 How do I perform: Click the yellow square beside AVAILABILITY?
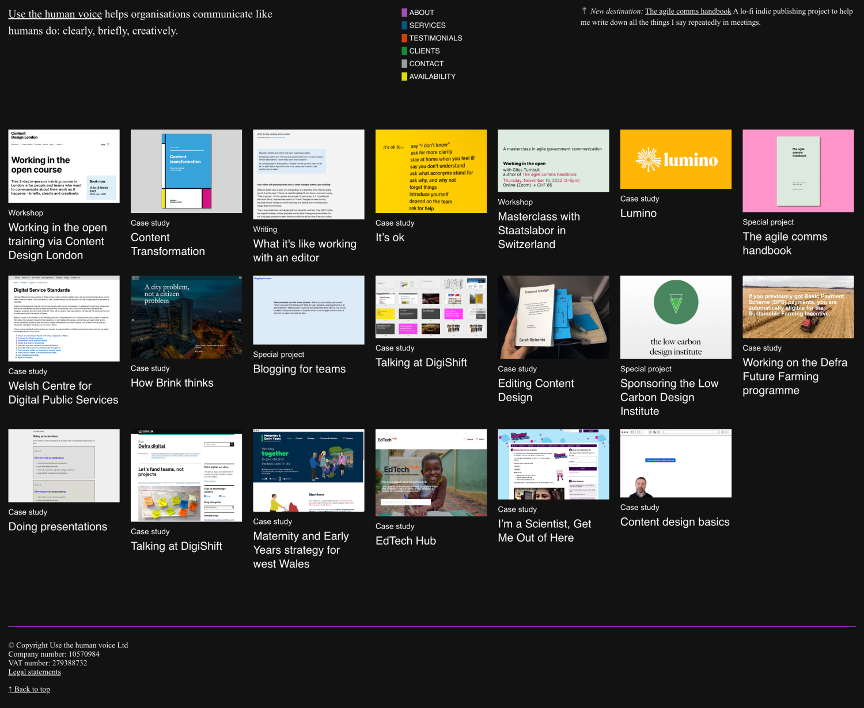point(404,77)
